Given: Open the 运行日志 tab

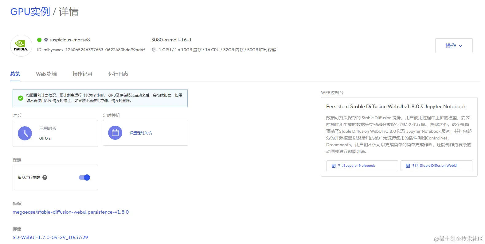Looking at the screenshot, I should pos(118,74).
